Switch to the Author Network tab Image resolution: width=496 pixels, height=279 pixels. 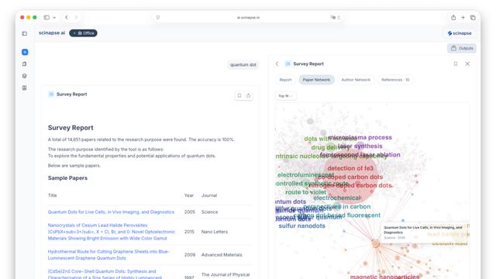click(356, 80)
